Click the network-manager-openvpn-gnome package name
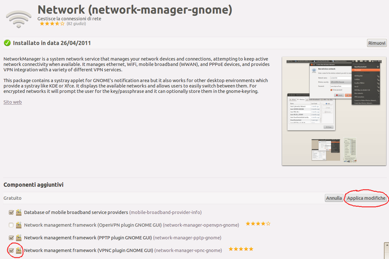This screenshot has height=259, width=389. point(201,225)
